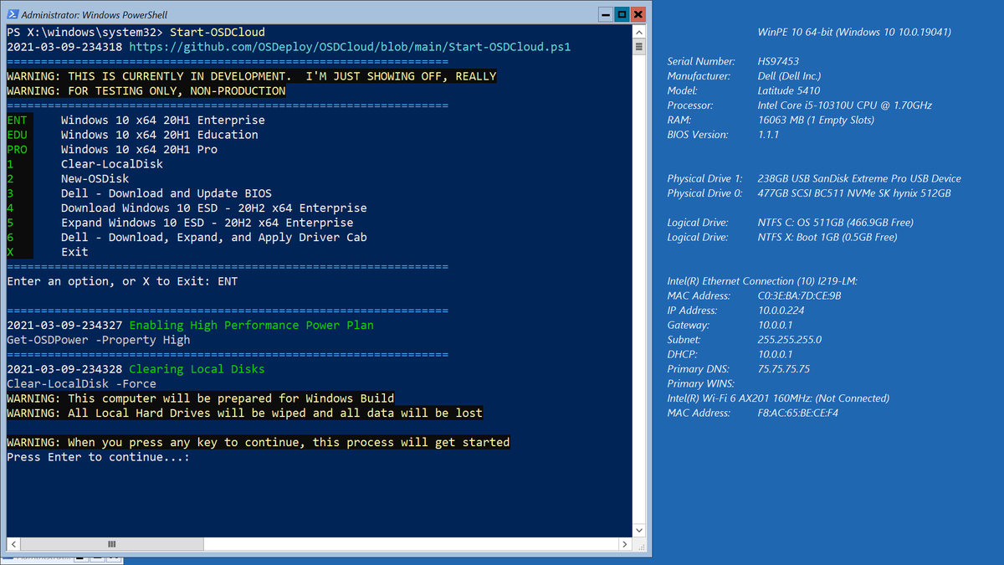Screen dimensions: 1004x565
Task: Click Primary DNS value '75.75.75.75'
Action: point(784,369)
